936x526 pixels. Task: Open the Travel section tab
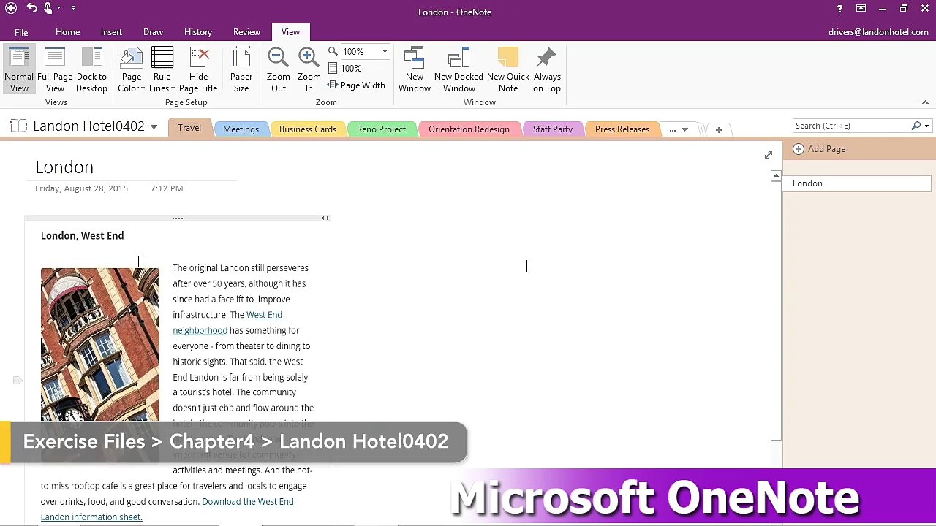point(189,129)
